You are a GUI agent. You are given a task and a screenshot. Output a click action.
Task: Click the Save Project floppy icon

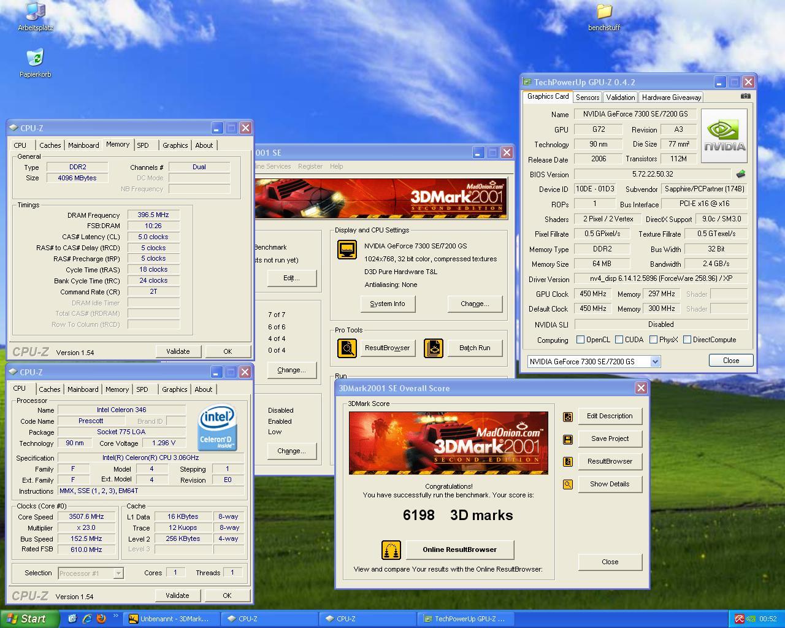point(568,440)
